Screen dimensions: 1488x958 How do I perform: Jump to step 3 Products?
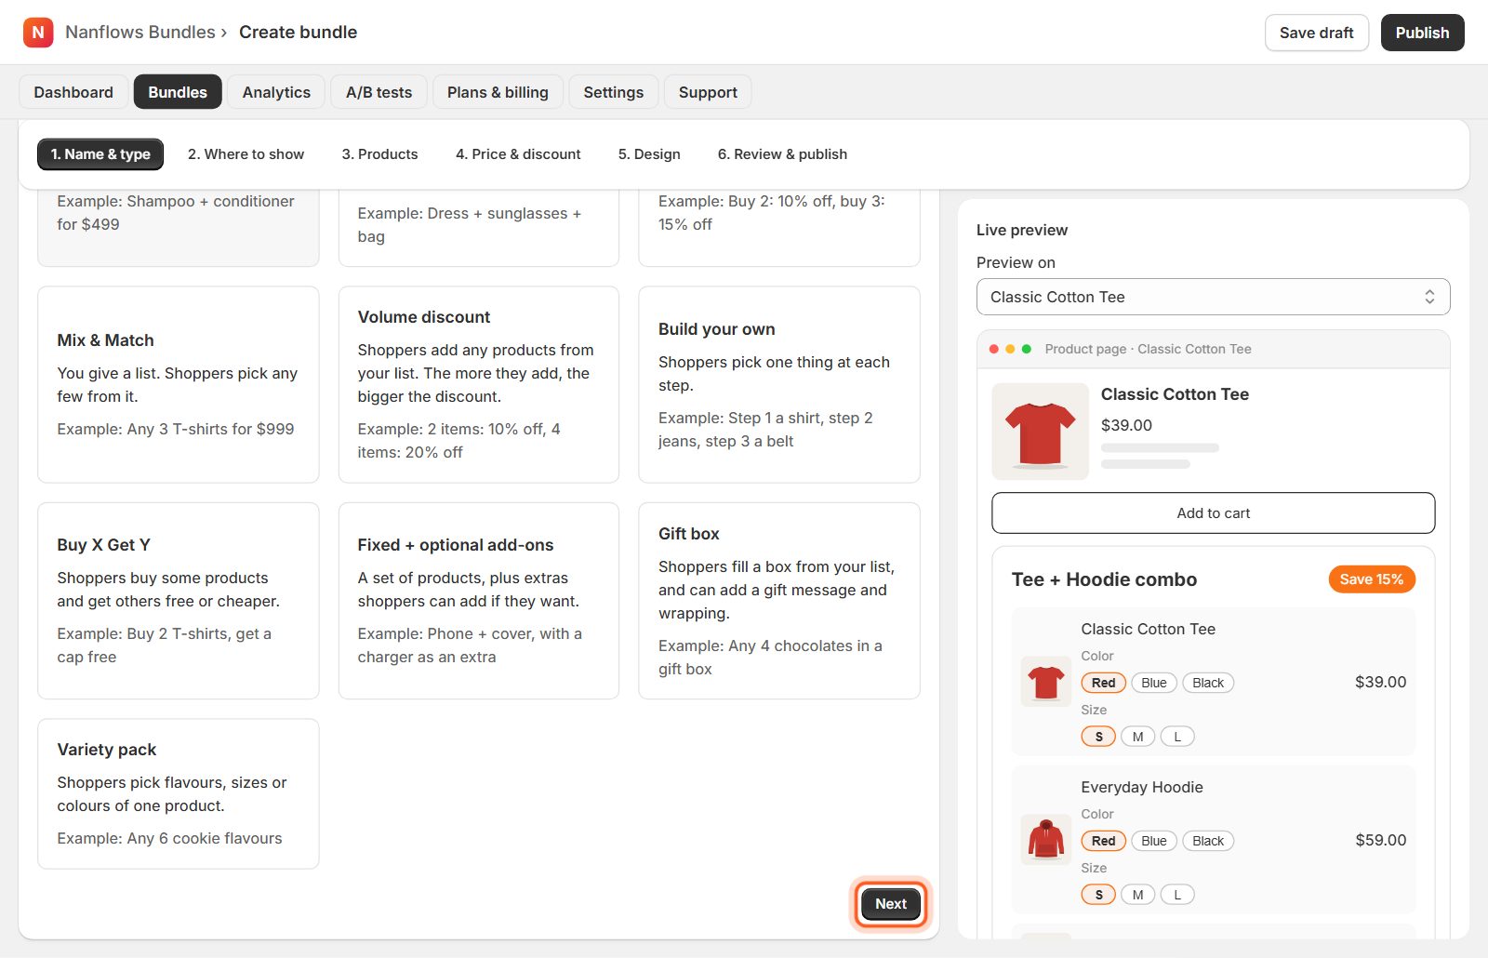coord(379,154)
